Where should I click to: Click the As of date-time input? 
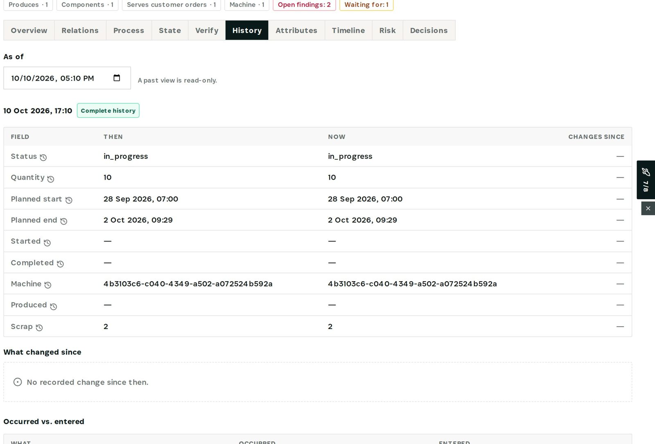coord(67,78)
